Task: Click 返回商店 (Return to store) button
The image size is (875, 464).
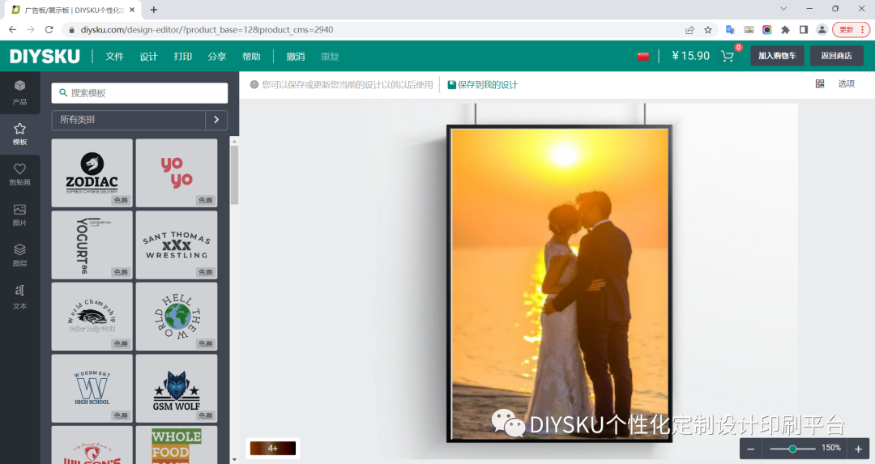Action: [x=836, y=56]
